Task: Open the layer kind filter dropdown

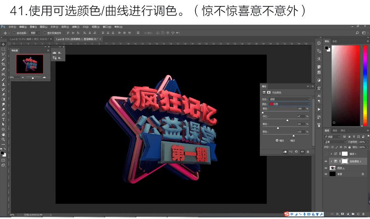Action: tap(333, 137)
